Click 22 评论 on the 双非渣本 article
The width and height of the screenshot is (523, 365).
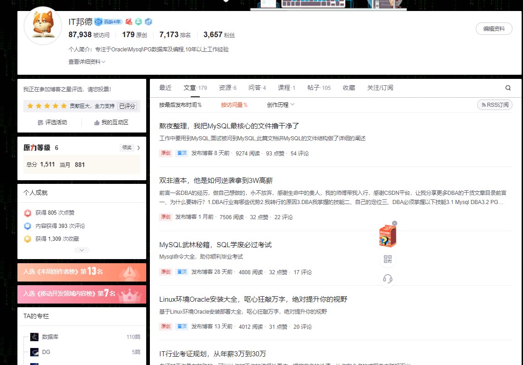284,217
